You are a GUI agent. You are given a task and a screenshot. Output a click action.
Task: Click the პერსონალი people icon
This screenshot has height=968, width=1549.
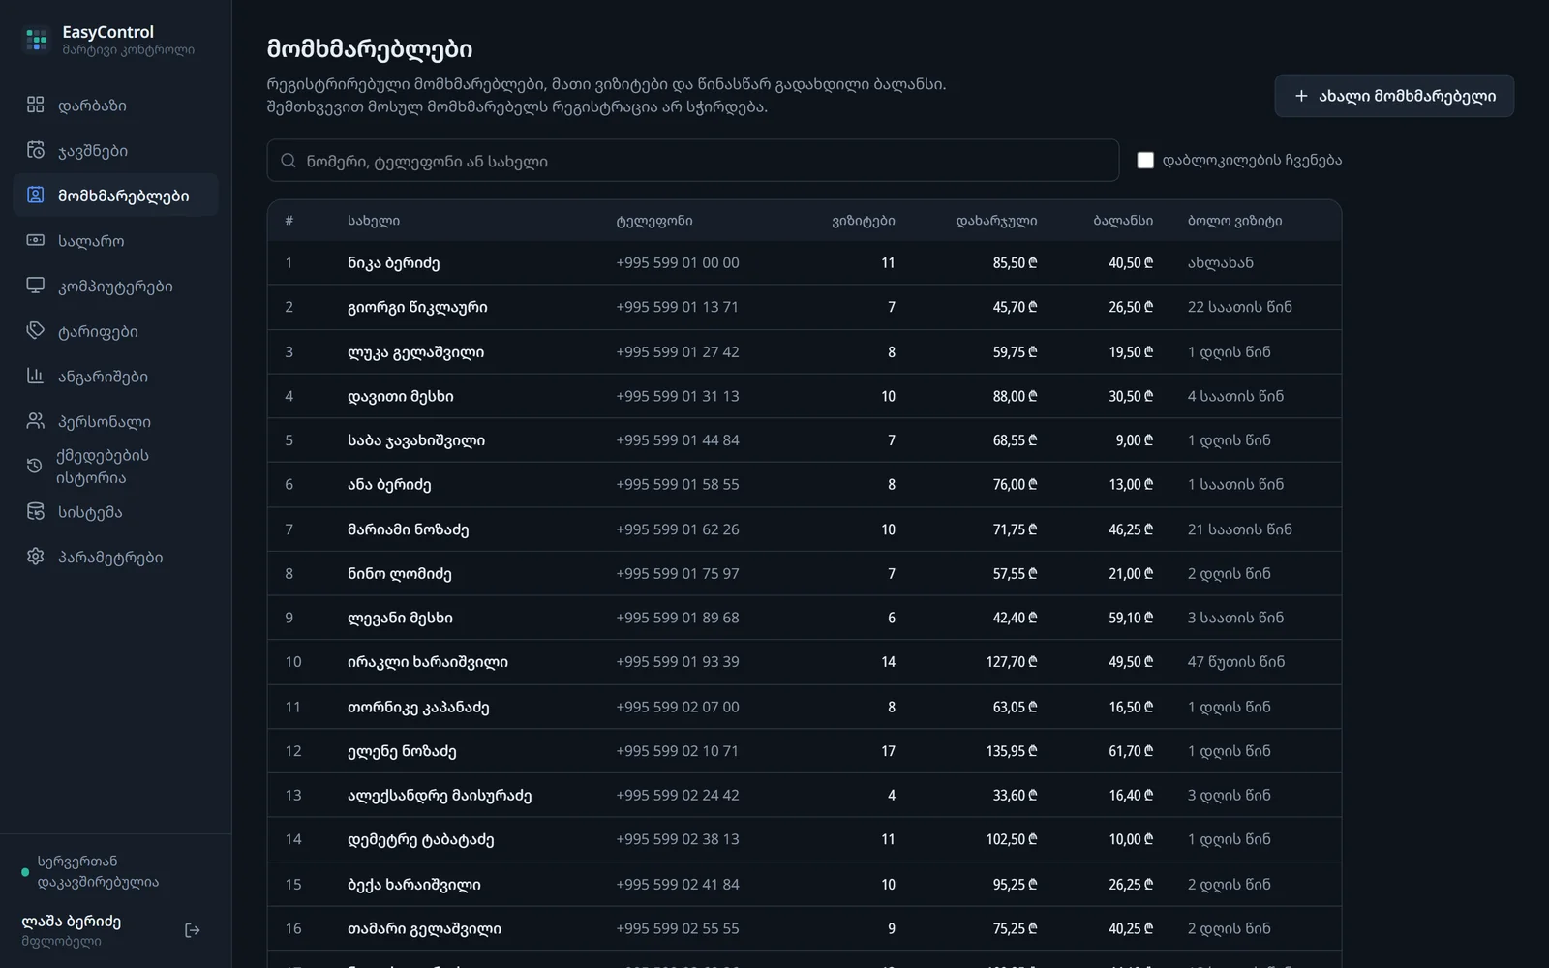coord(36,421)
